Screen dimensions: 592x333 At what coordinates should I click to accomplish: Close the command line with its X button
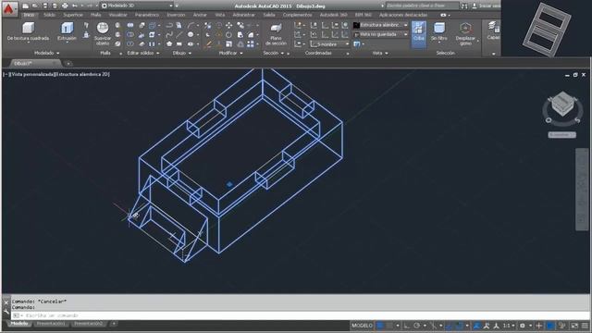[6, 302]
